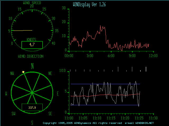The width and height of the screenshot is (169, 126).
Task: Select the 4.7 knots readout box
Action: [x=32, y=45]
